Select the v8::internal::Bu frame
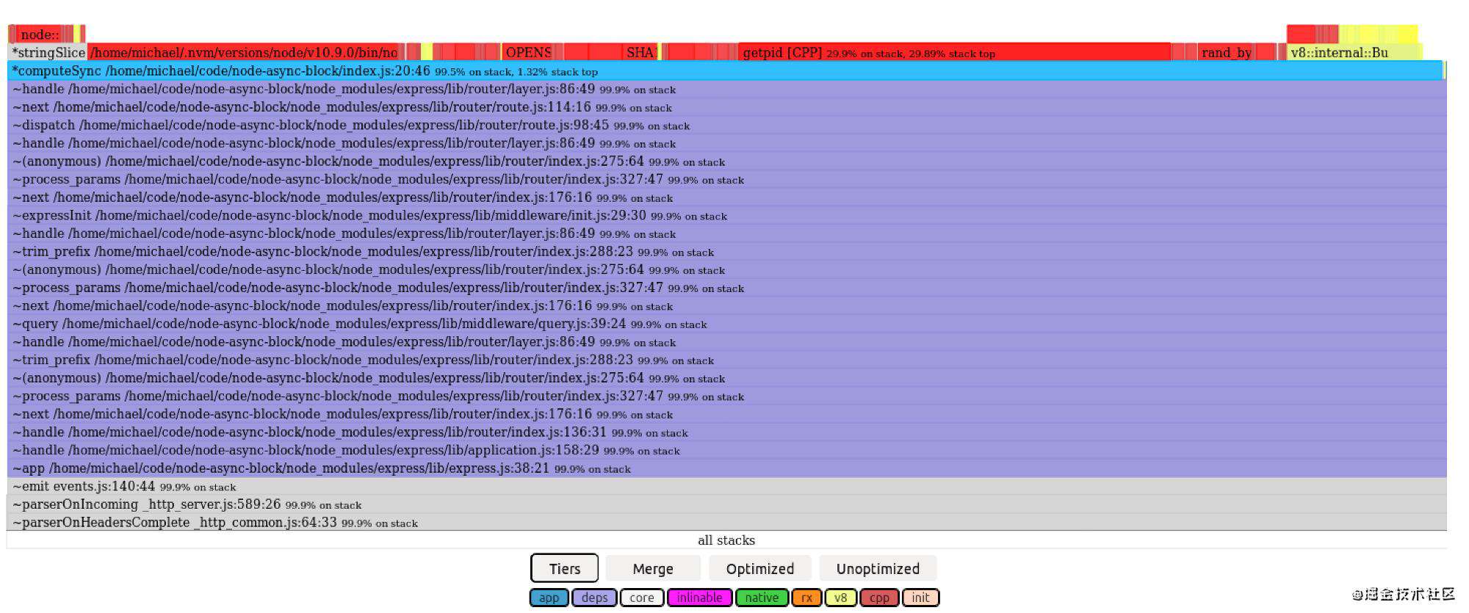Viewport: 1469px width, 613px height. tap(1354, 53)
